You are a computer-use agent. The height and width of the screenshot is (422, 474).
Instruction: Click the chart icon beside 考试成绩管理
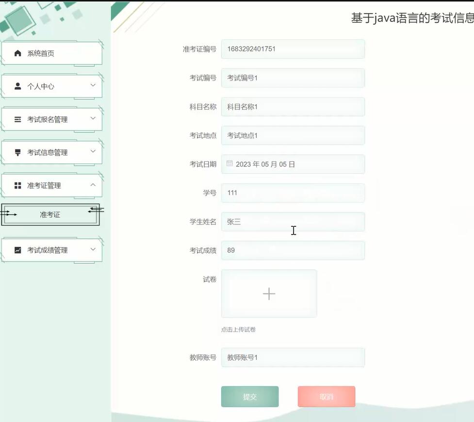18,250
